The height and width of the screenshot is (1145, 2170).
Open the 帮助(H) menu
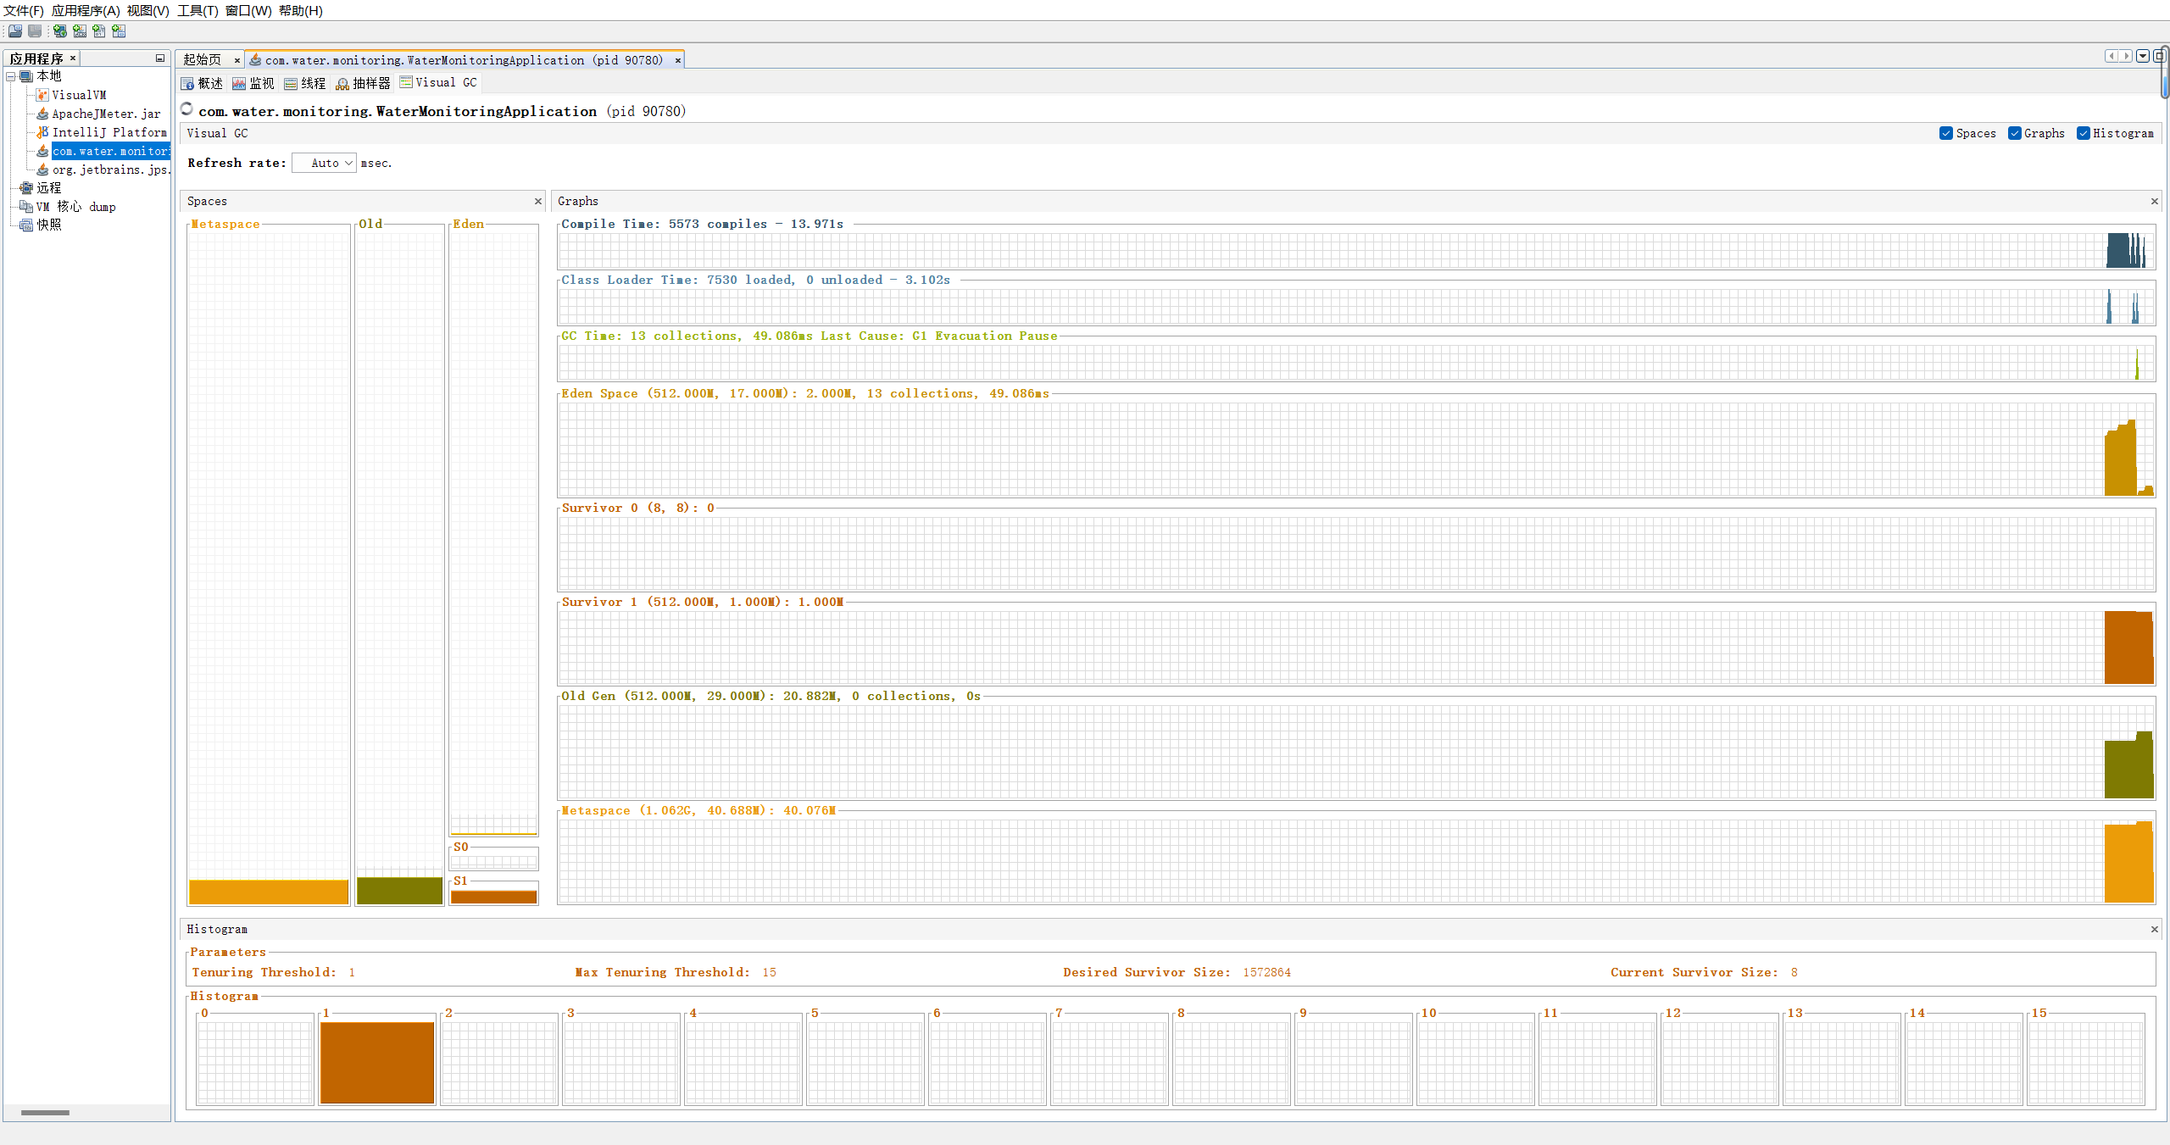(301, 11)
